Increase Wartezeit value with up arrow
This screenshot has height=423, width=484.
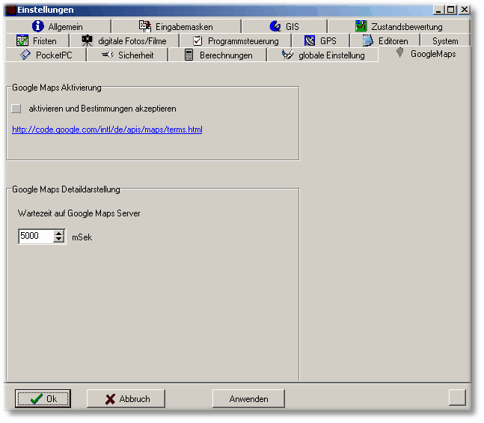[x=59, y=233]
